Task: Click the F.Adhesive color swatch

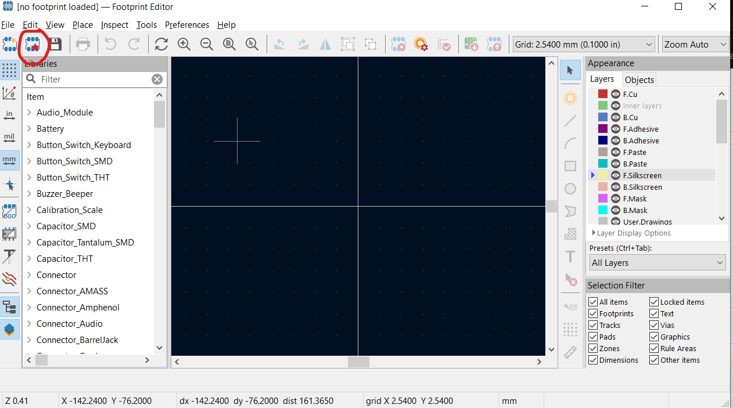Action: (x=603, y=129)
